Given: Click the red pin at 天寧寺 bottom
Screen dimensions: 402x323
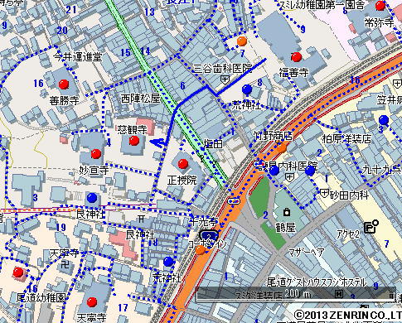Looking at the screenshot, I should point(92,302).
